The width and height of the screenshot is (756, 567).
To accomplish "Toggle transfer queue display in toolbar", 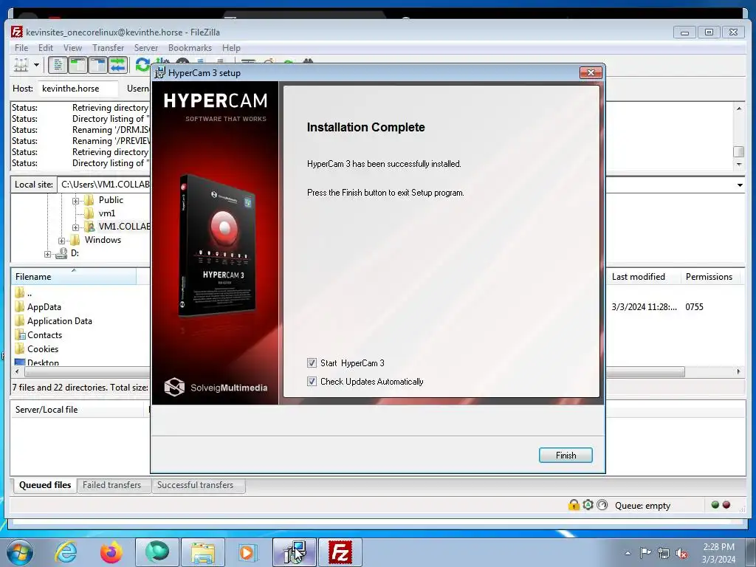I will [x=117, y=65].
